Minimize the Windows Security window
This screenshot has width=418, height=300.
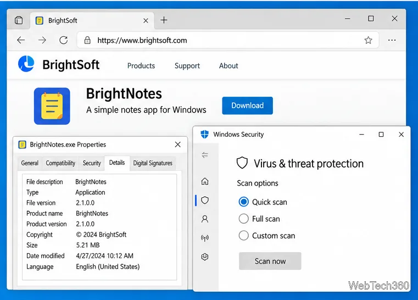[x=361, y=135]
